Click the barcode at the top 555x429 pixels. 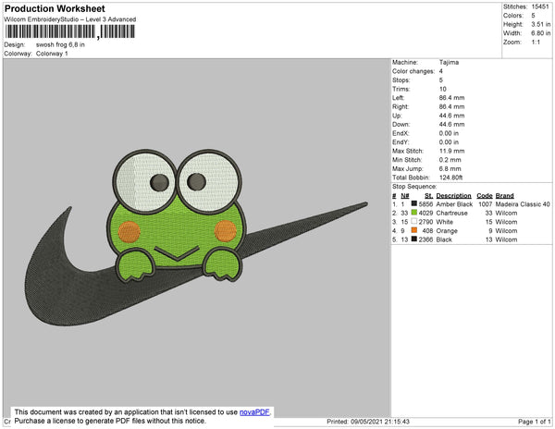coord(69,31)
